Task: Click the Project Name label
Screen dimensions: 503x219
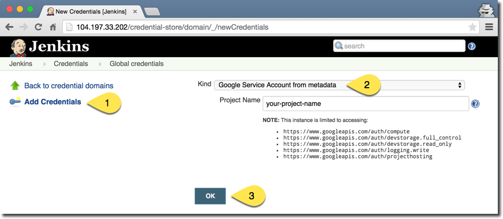Action: [x=240, y=100]
